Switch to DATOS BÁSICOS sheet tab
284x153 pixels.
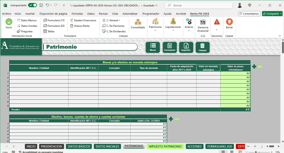(x=79, y=146)
